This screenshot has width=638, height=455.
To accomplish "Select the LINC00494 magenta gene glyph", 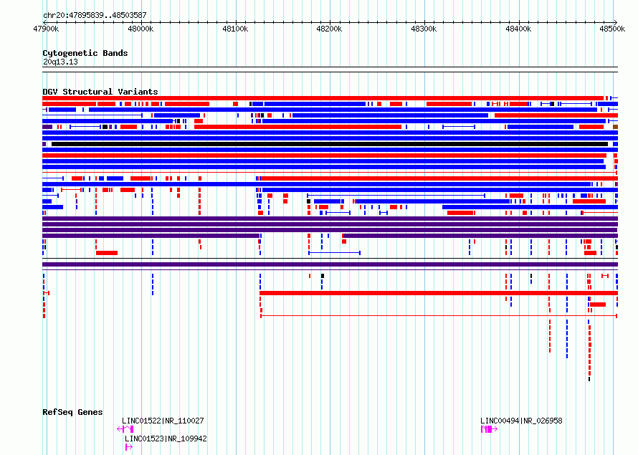I will (489, 429).
